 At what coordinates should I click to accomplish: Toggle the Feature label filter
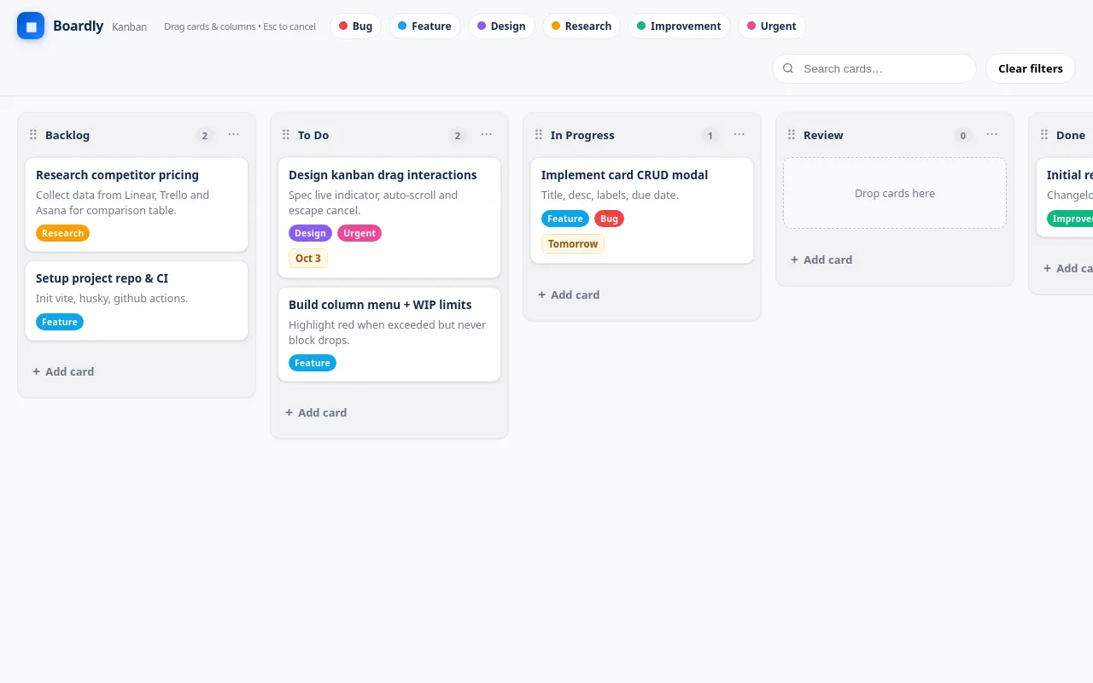click(424, 26)
